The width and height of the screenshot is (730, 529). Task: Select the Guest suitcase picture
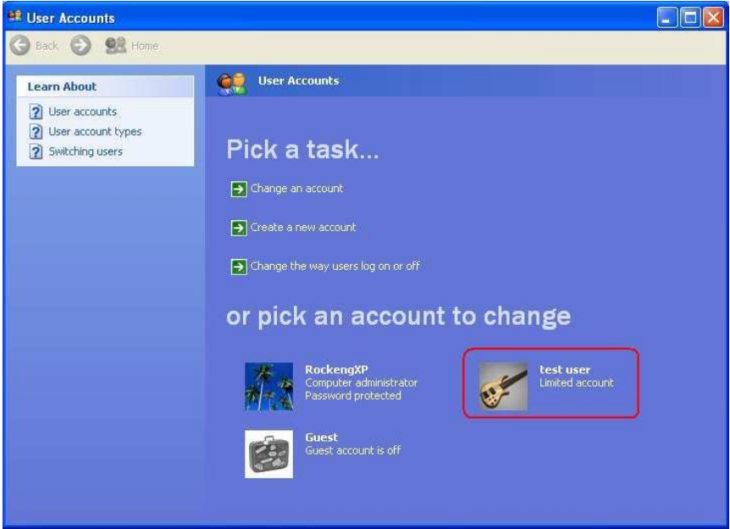pos(269,454)
